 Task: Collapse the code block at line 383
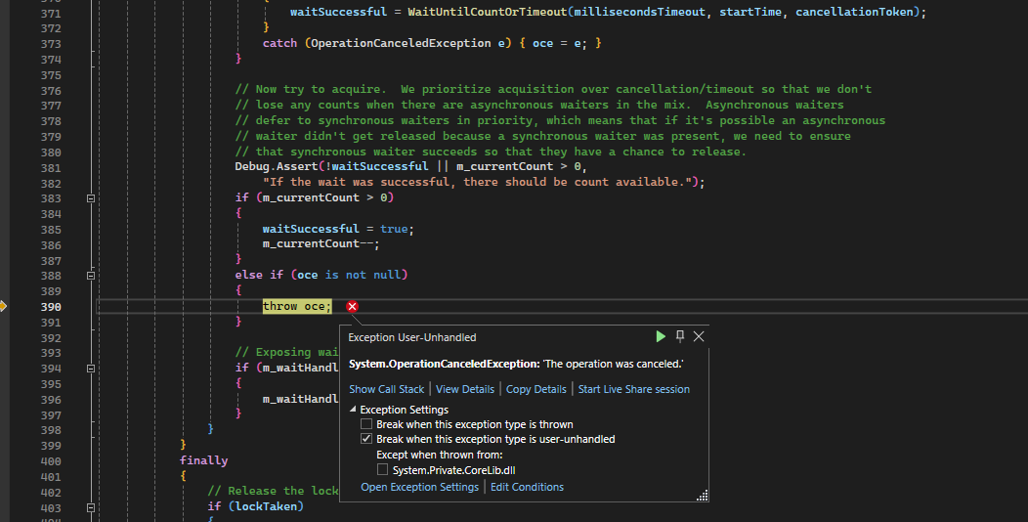click(91, 198)
